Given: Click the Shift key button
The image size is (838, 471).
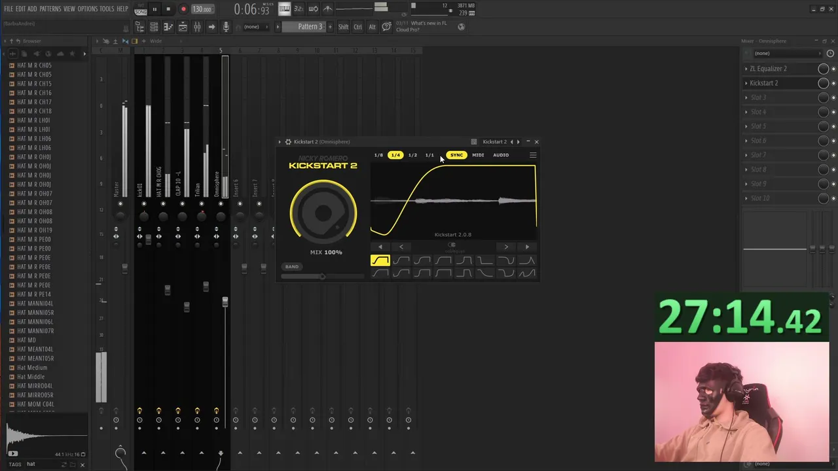Looking at the screenshot, I should click(x=343, y=27).
